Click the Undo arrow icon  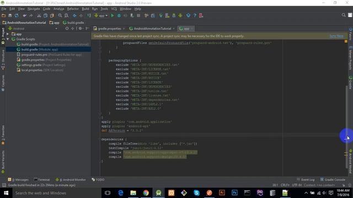[24, 15]
